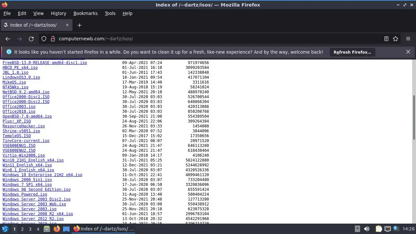Open the tracking protection shield icon
Image resolution: width=416 pixels, height=234 pixels.
[x=44, y=39]
